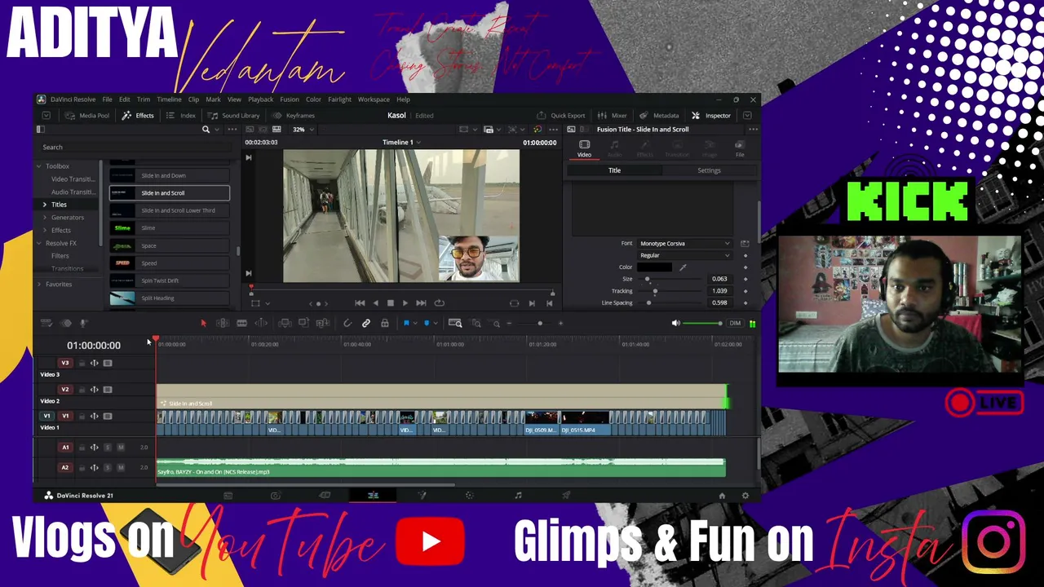Click the title Color swatch

(x=654, y=267)
